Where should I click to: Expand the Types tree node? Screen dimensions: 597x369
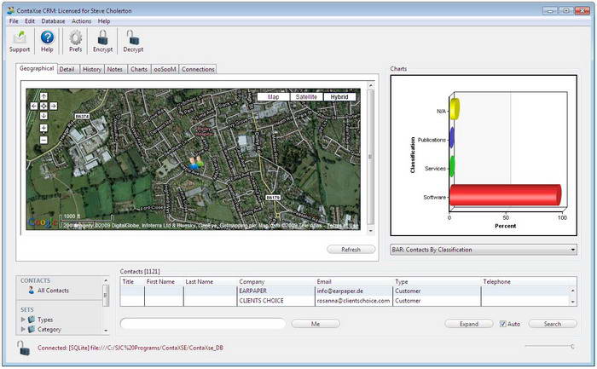tap(23, 320)
